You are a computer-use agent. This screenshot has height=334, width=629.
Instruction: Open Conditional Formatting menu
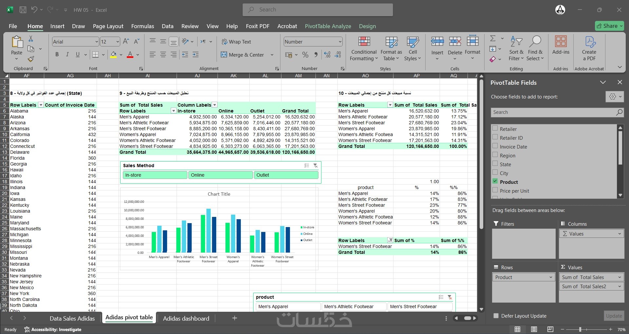point(364,48)
